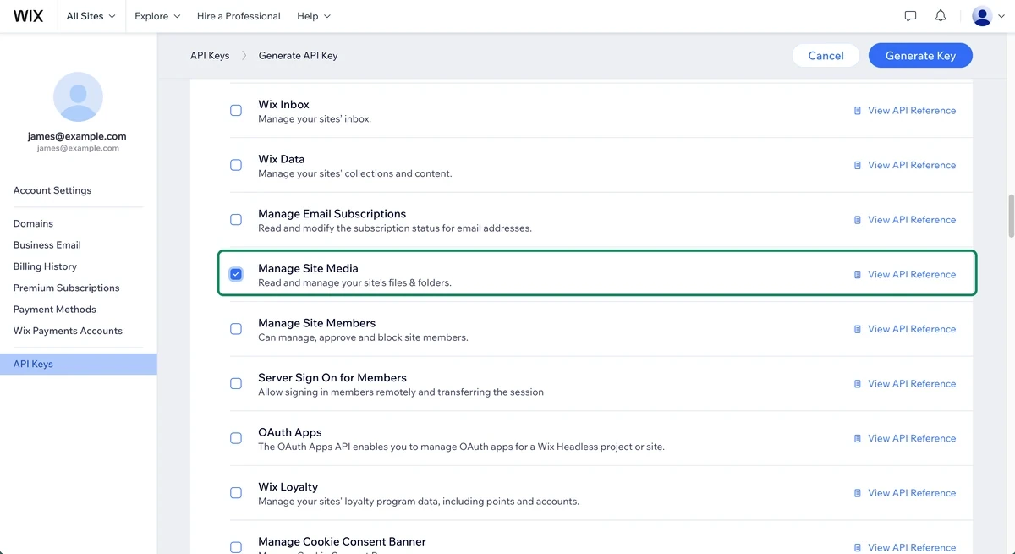Click 'Read and manage your site's files & folders.'
The width and height of the screenshot is (1015, 554).
tap(354, 282)
